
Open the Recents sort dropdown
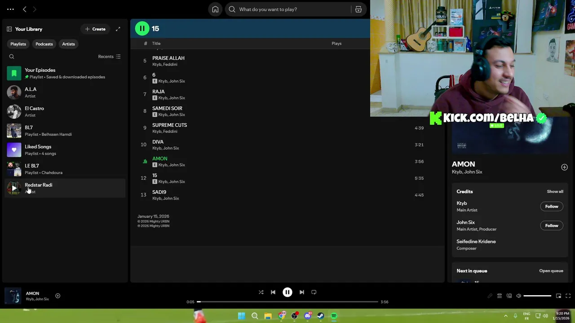109,57
